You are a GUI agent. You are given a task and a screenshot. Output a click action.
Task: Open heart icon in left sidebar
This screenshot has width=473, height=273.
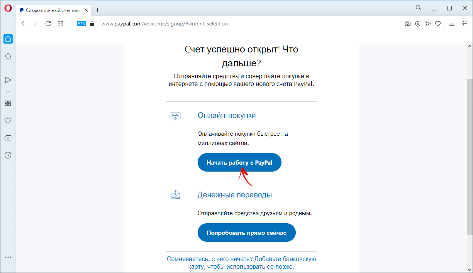8,121
